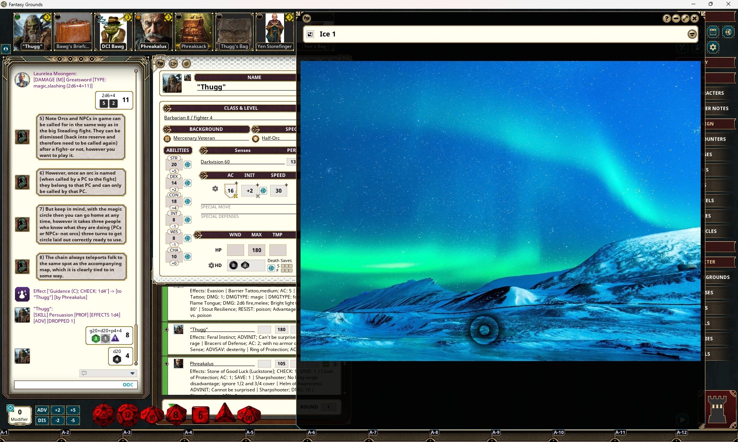This screenshot has height=442, width=738.
Task: Toggle the ADV advantage button
Action: coord(42,410)
